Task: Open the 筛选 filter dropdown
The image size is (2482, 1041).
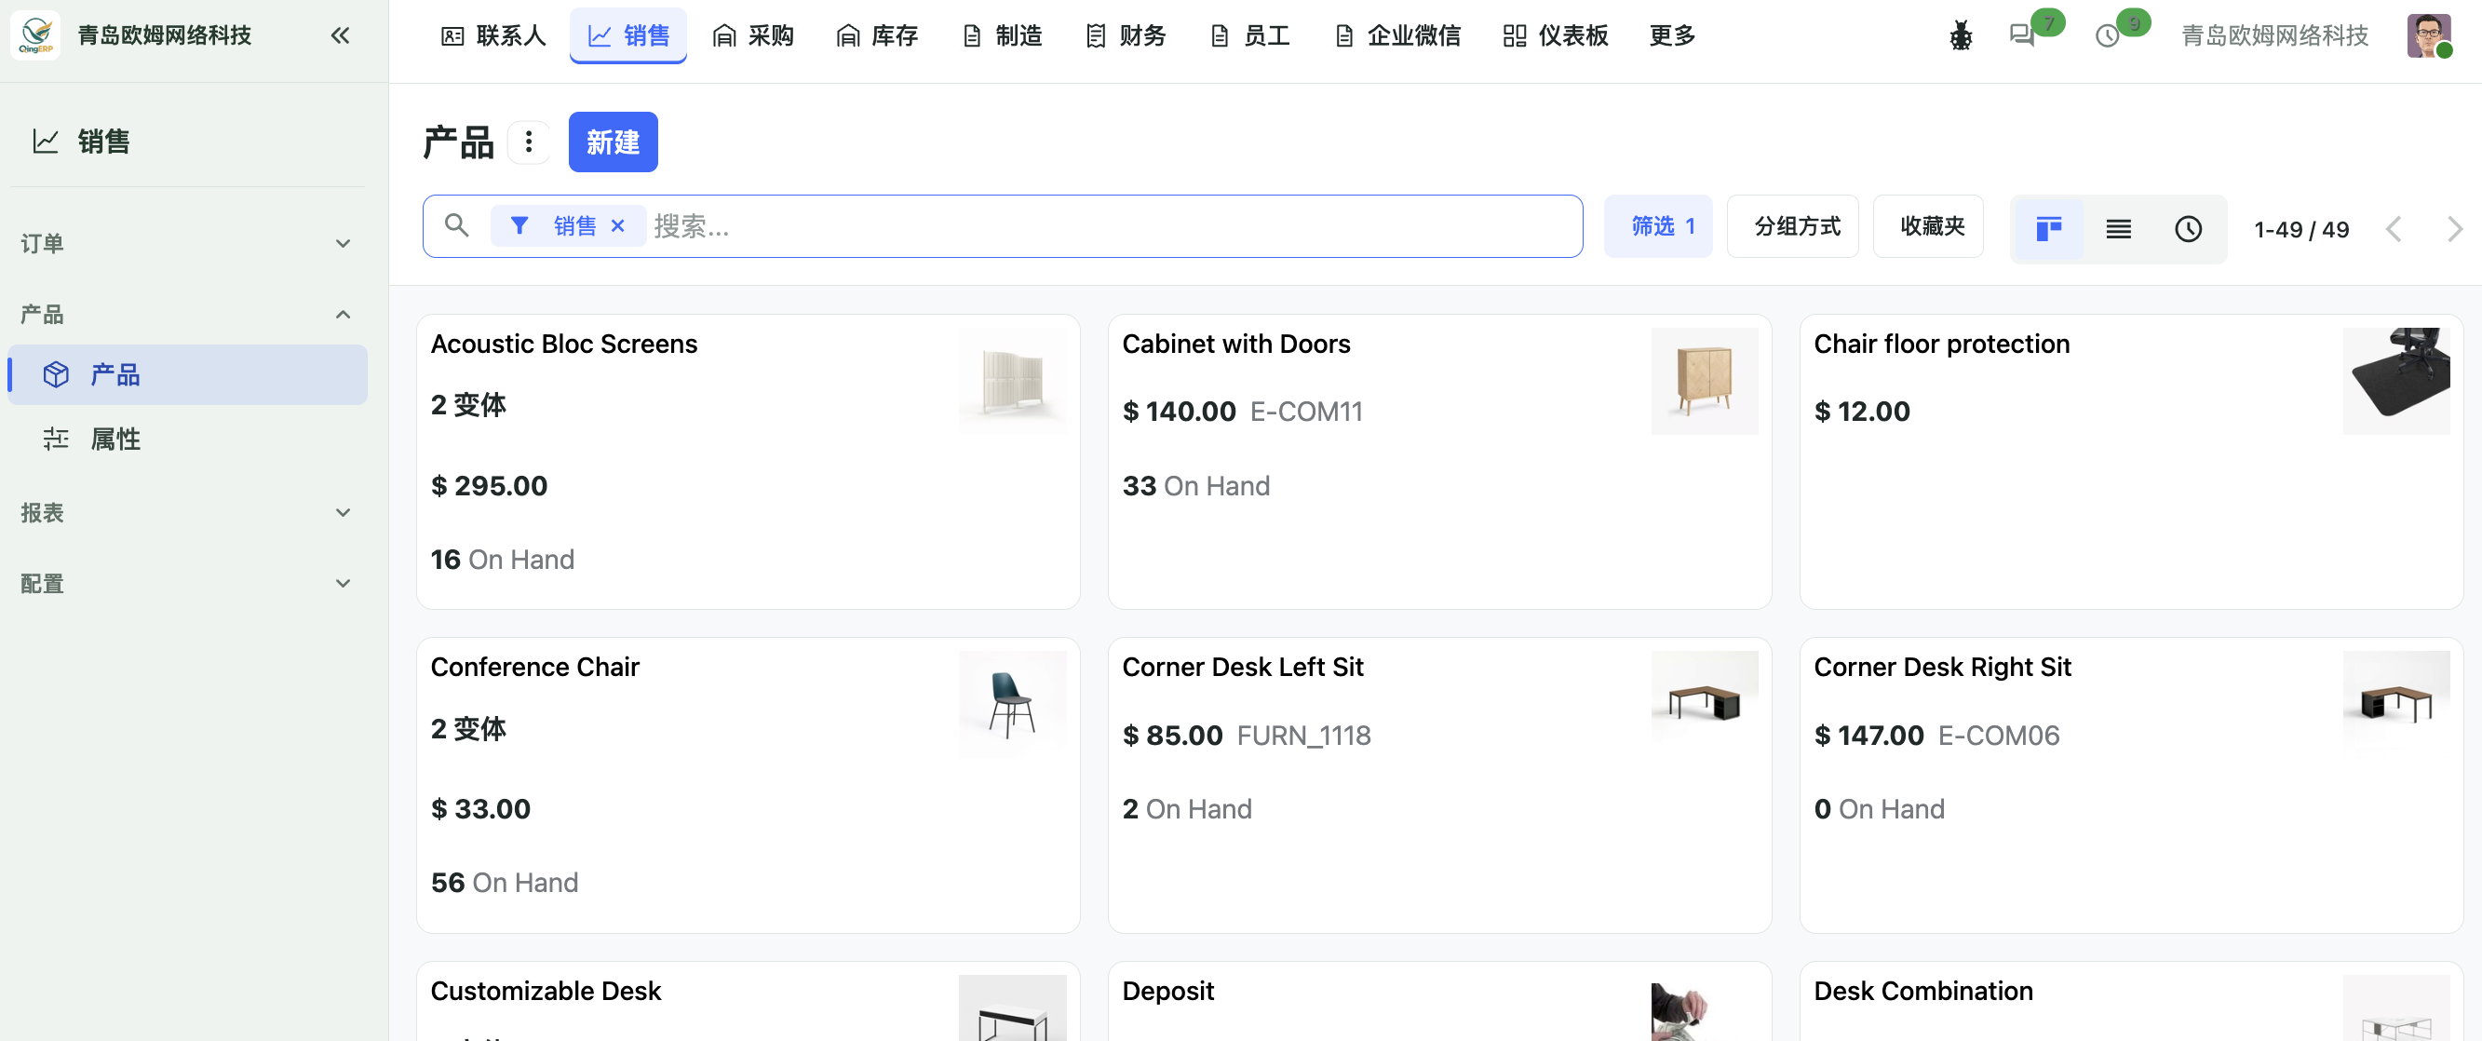Action: point(1657,226)
